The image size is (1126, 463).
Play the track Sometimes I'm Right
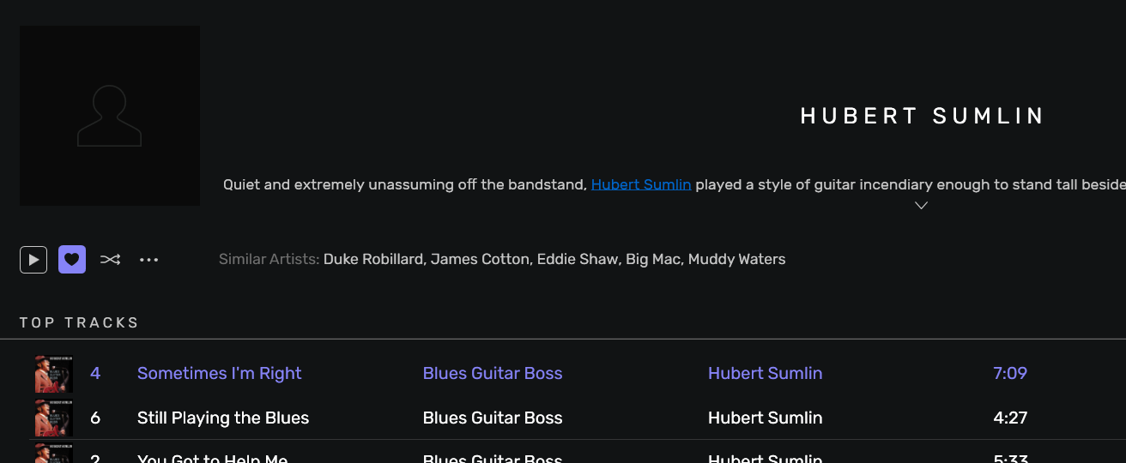(x=220, y=373)
